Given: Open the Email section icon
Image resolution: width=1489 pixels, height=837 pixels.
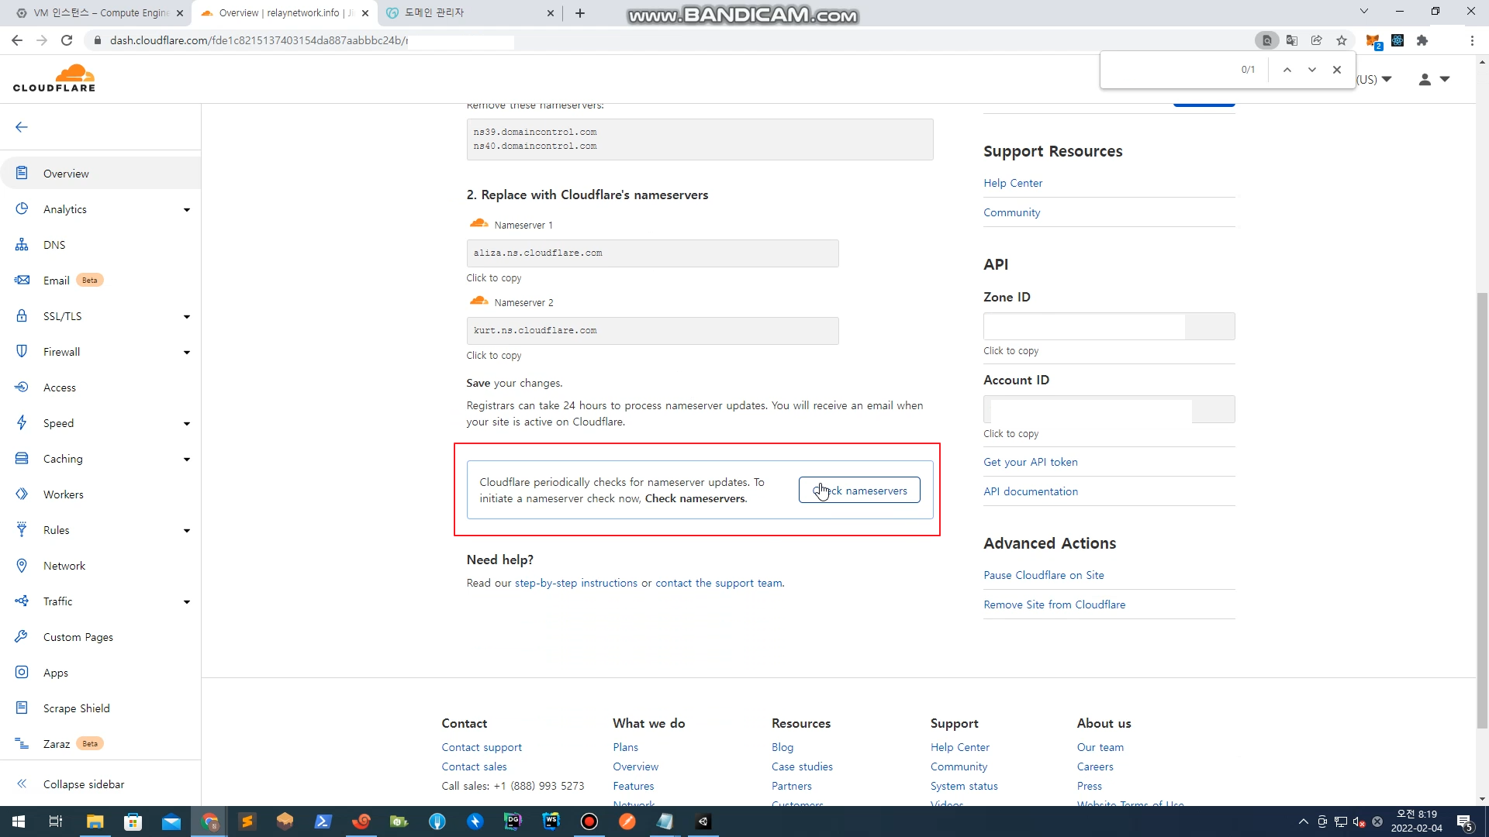Looking at the screenshot, I should (22, 281).
